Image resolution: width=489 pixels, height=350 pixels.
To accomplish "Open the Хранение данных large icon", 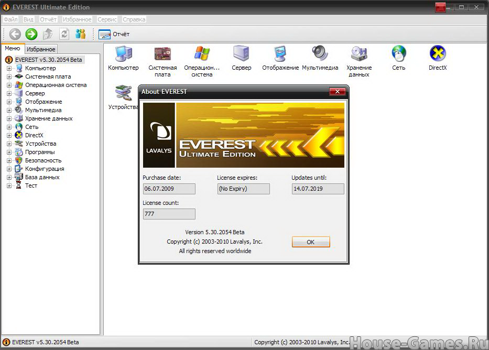I will (x=359, y=62).
